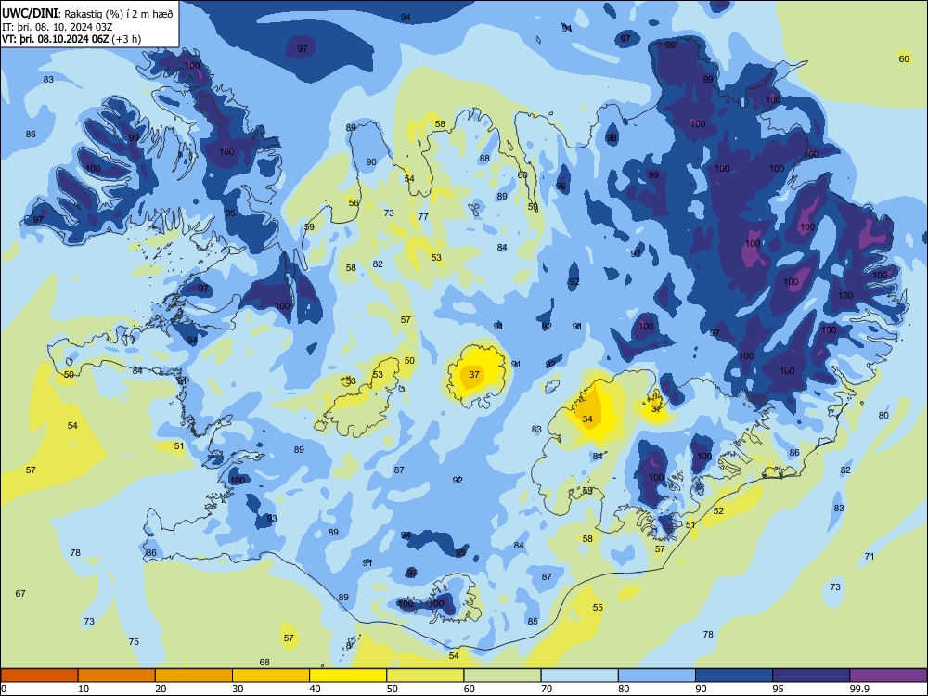This screenshot has height=696, width=928.
Task: Pick the pale green 60–70 legend swatch
Action: 502,676
